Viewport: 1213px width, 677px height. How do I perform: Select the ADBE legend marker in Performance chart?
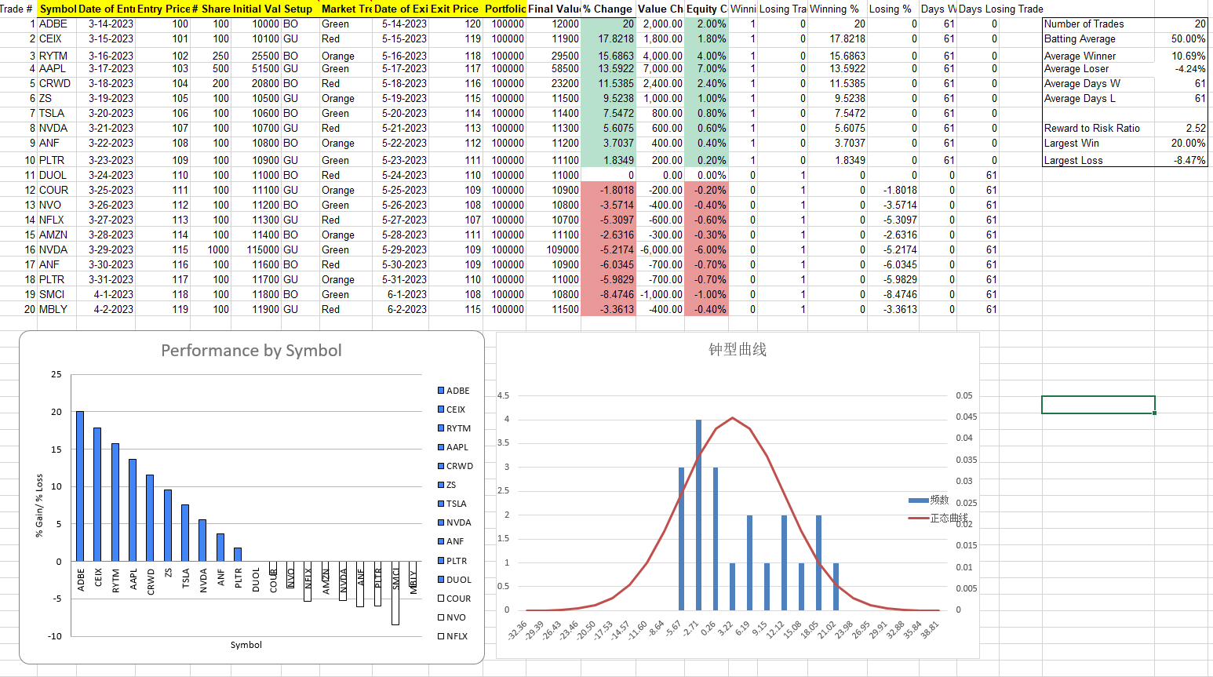(440, 390)
